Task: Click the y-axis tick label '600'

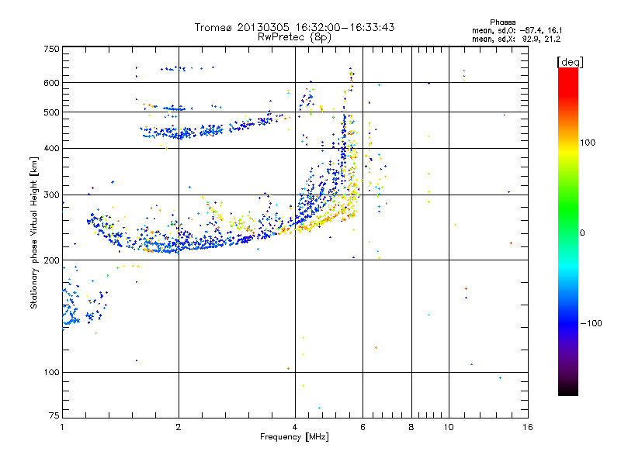Action: click(52, 83)
